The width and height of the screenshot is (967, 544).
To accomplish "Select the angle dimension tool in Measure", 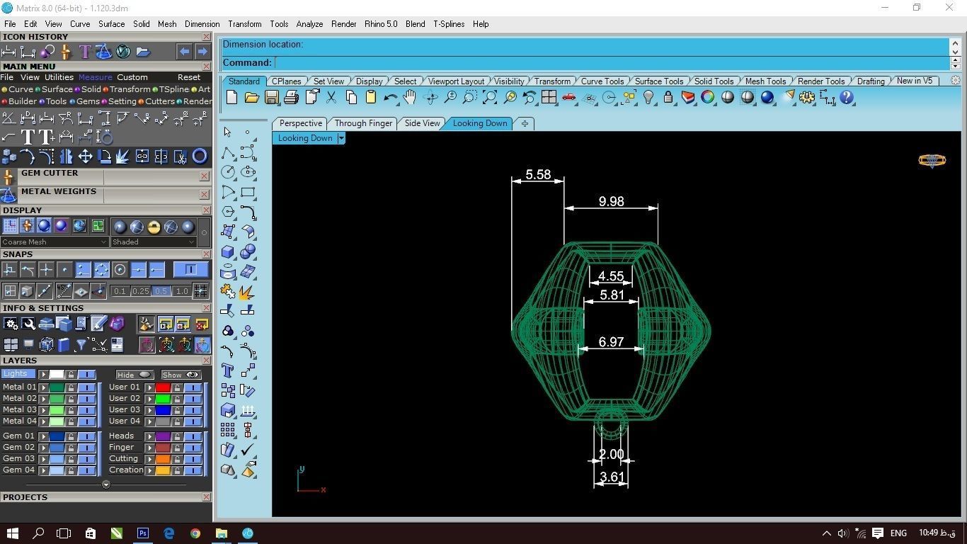I will coord(9,118).
